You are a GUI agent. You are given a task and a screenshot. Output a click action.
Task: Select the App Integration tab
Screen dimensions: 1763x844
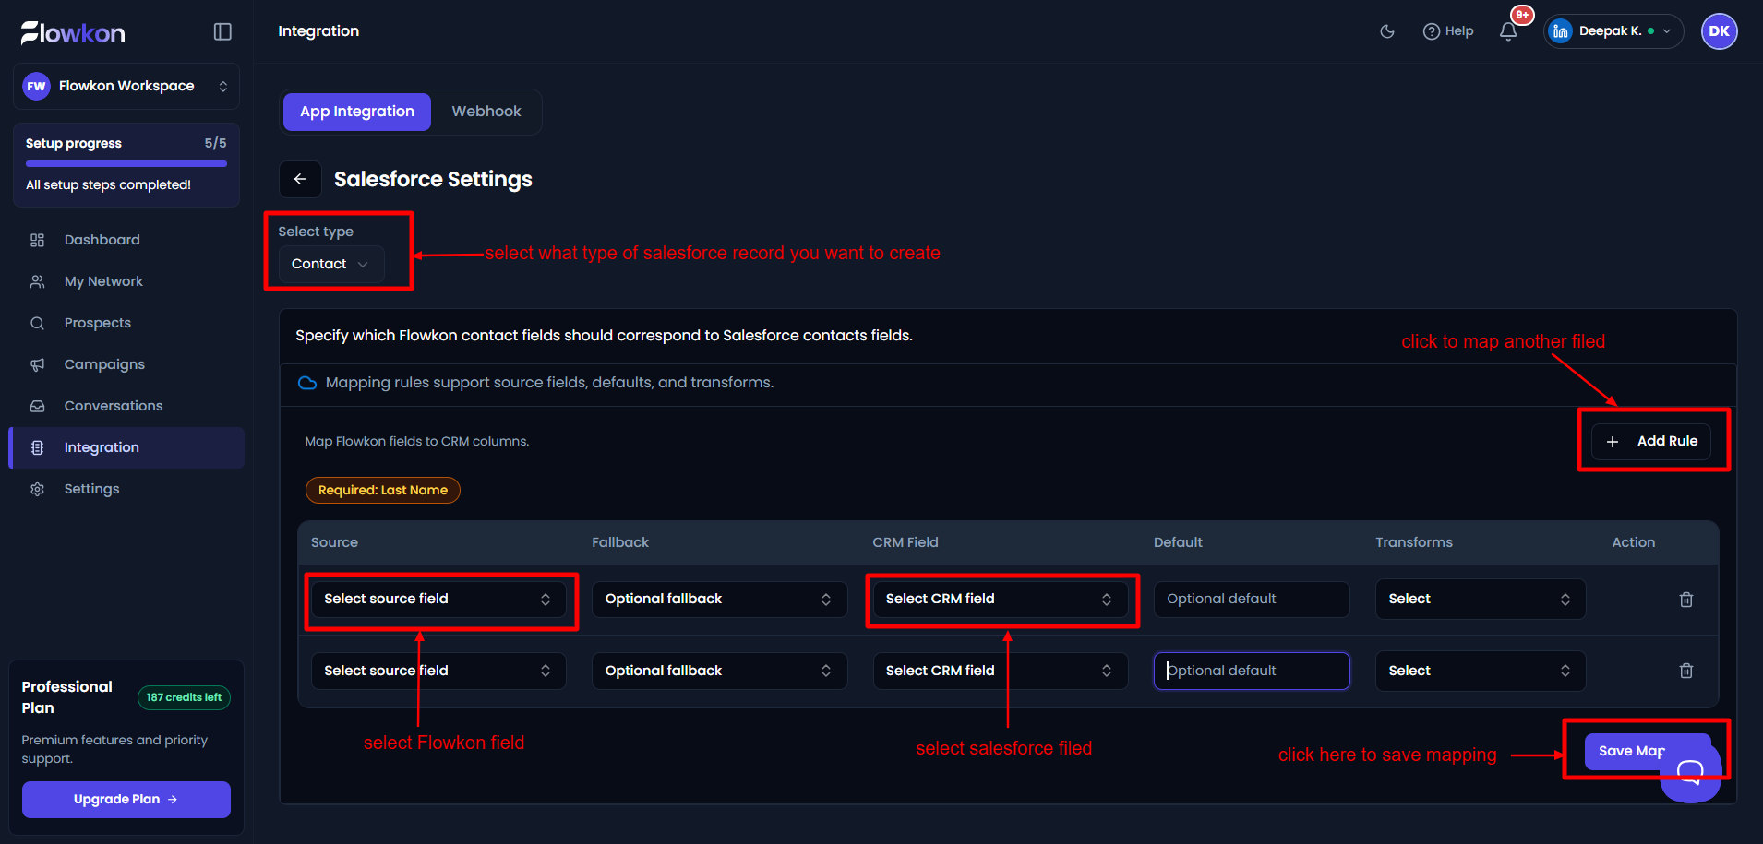[357, 112]
